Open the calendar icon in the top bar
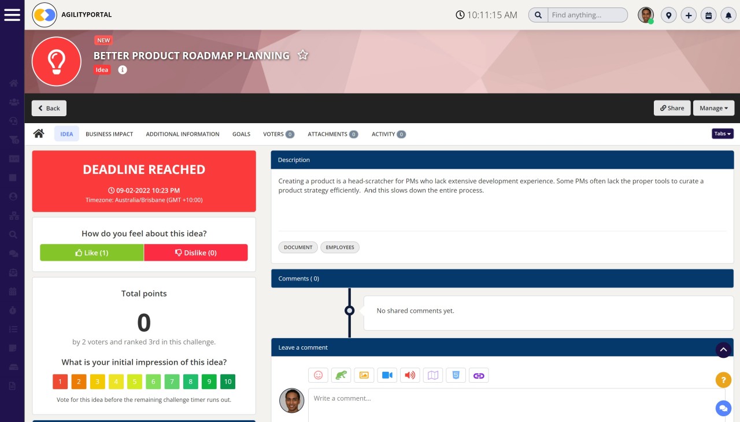Viewport: 740px width, 422px height. tap(708, 15)
